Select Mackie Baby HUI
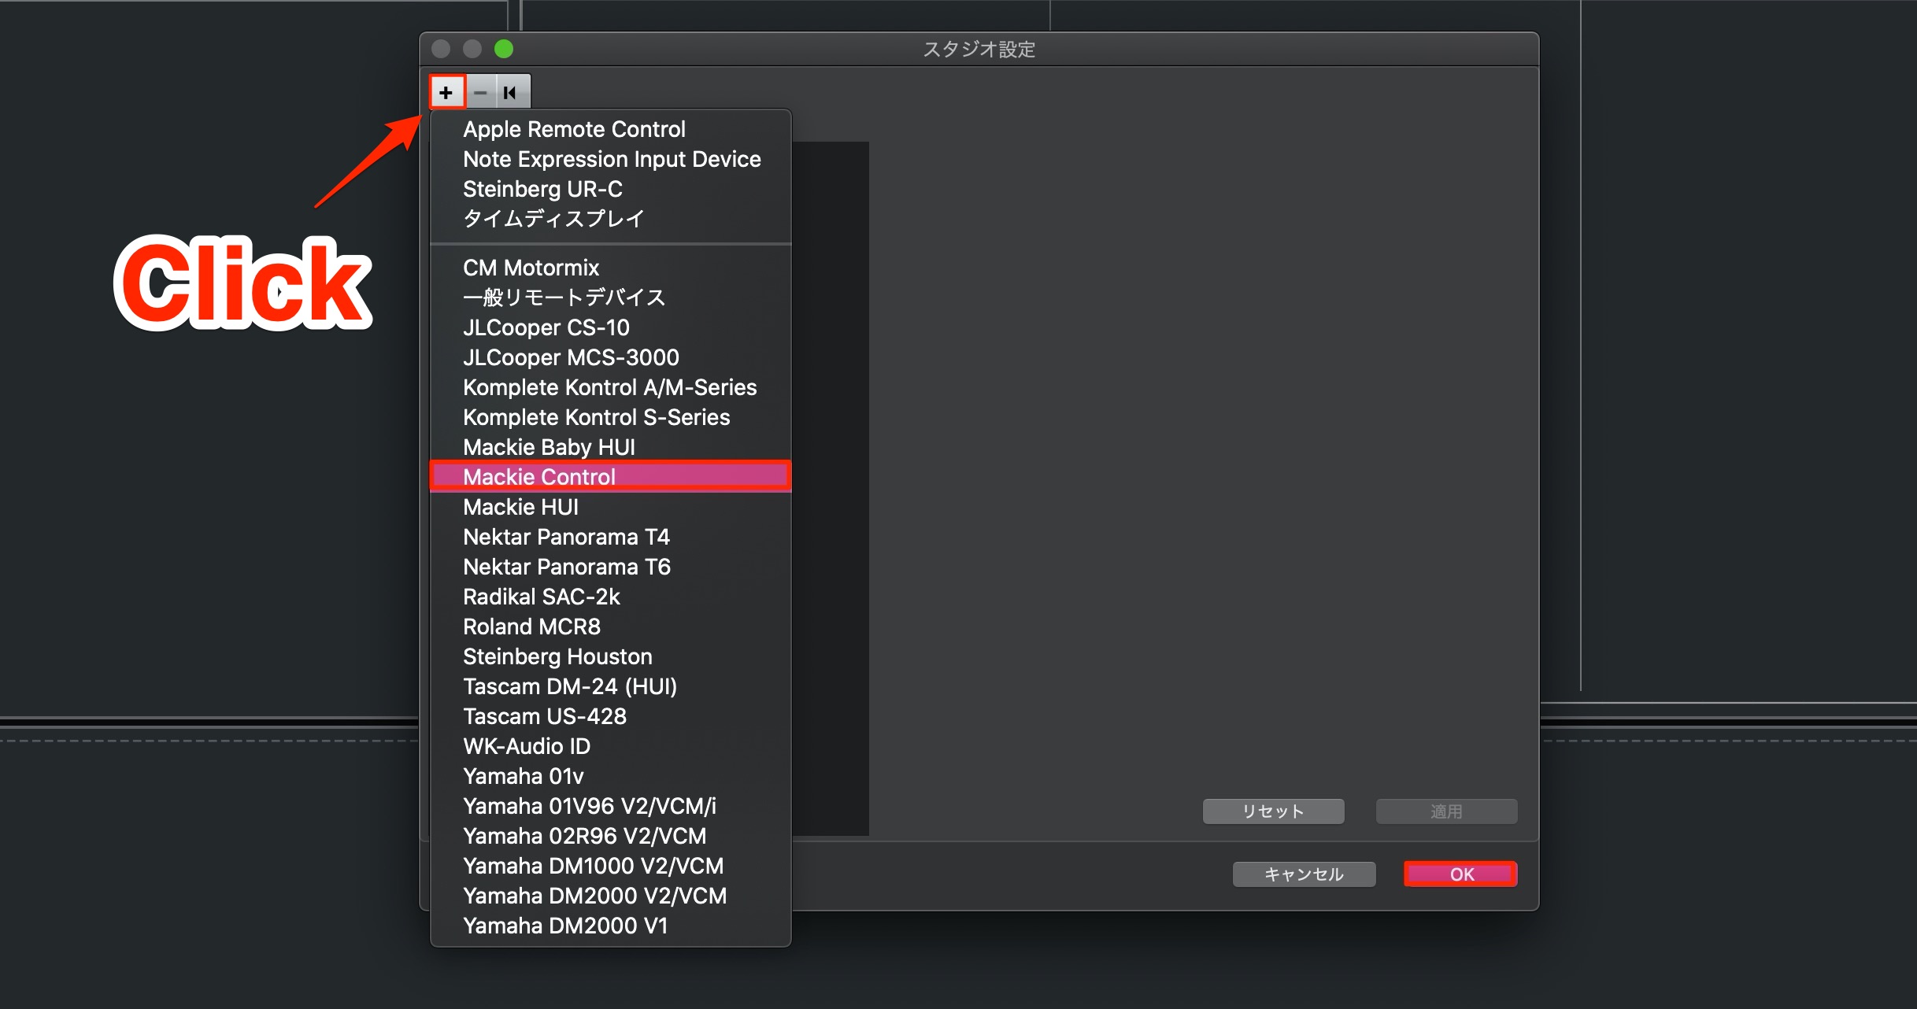The width and height of the screenshot is (1917, 1009). [x=610, y=447]
